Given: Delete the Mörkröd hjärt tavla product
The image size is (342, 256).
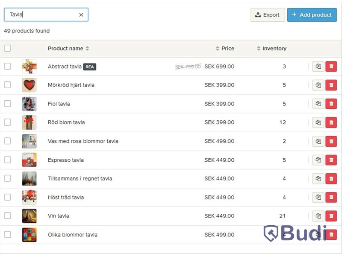Looking at the screenshot, I should (x=331, y=85).
